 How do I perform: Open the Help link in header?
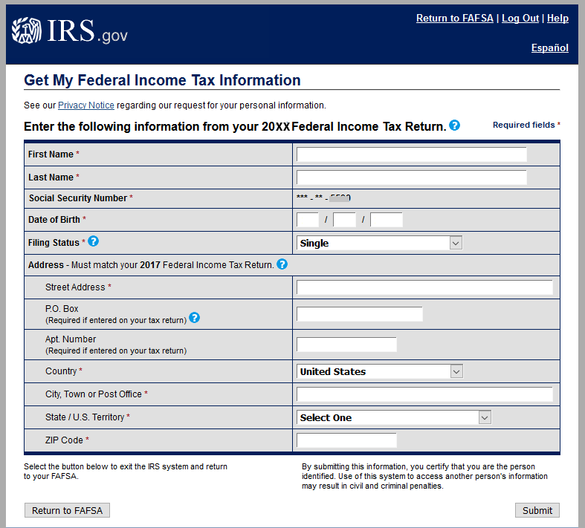[557, 19]
